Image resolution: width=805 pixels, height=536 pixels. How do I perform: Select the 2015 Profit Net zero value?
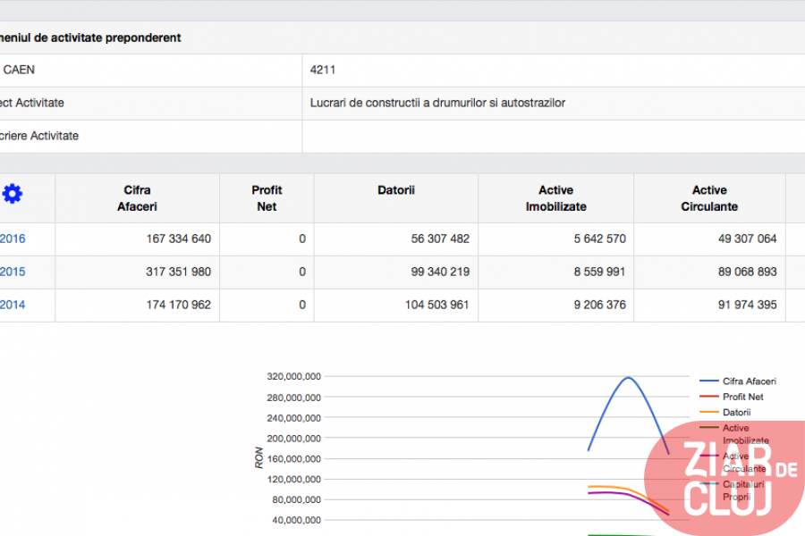click(302, 272)
